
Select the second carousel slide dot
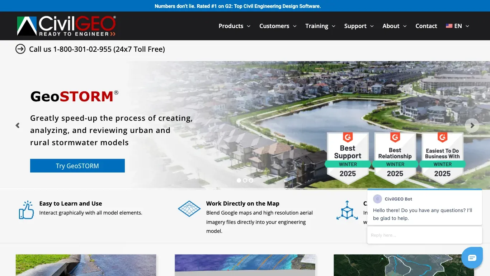[245, 180]
